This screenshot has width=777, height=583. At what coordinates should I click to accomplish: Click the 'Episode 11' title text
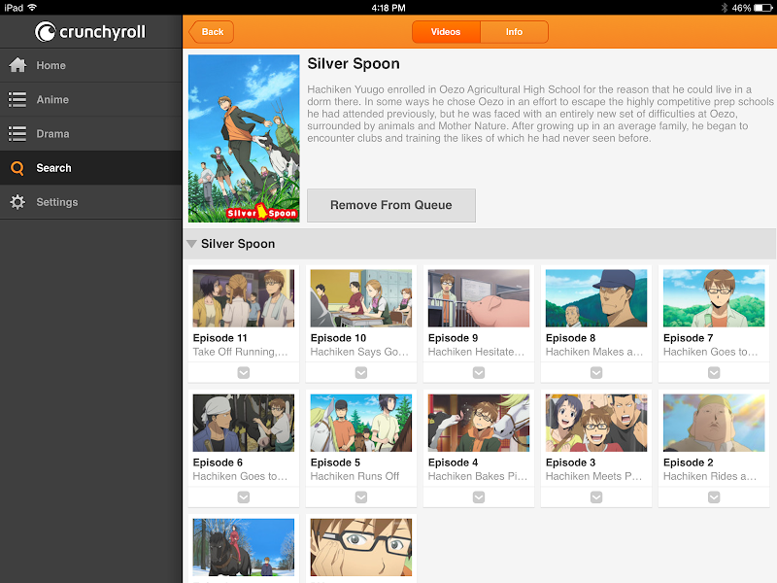pos(220,338)
